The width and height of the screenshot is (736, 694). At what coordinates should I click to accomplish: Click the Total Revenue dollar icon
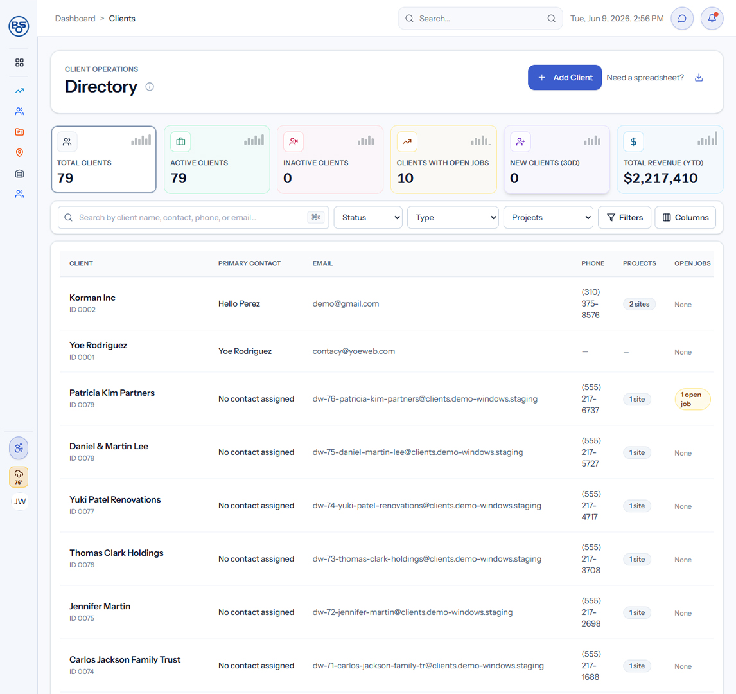633,141
